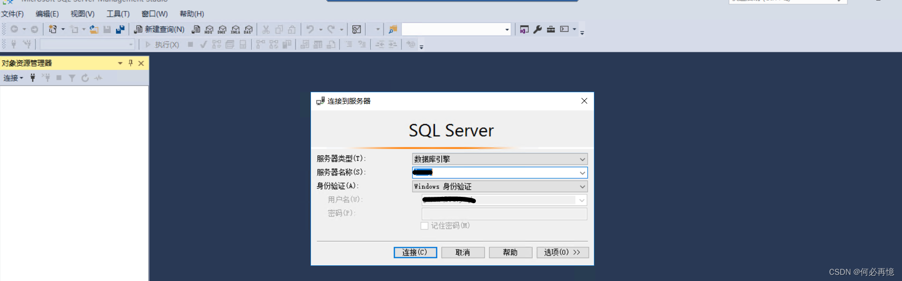Expand the new project dropdown arrow
Image resolution: width=902 pixels, height=281 pixels.
point(63,29)
